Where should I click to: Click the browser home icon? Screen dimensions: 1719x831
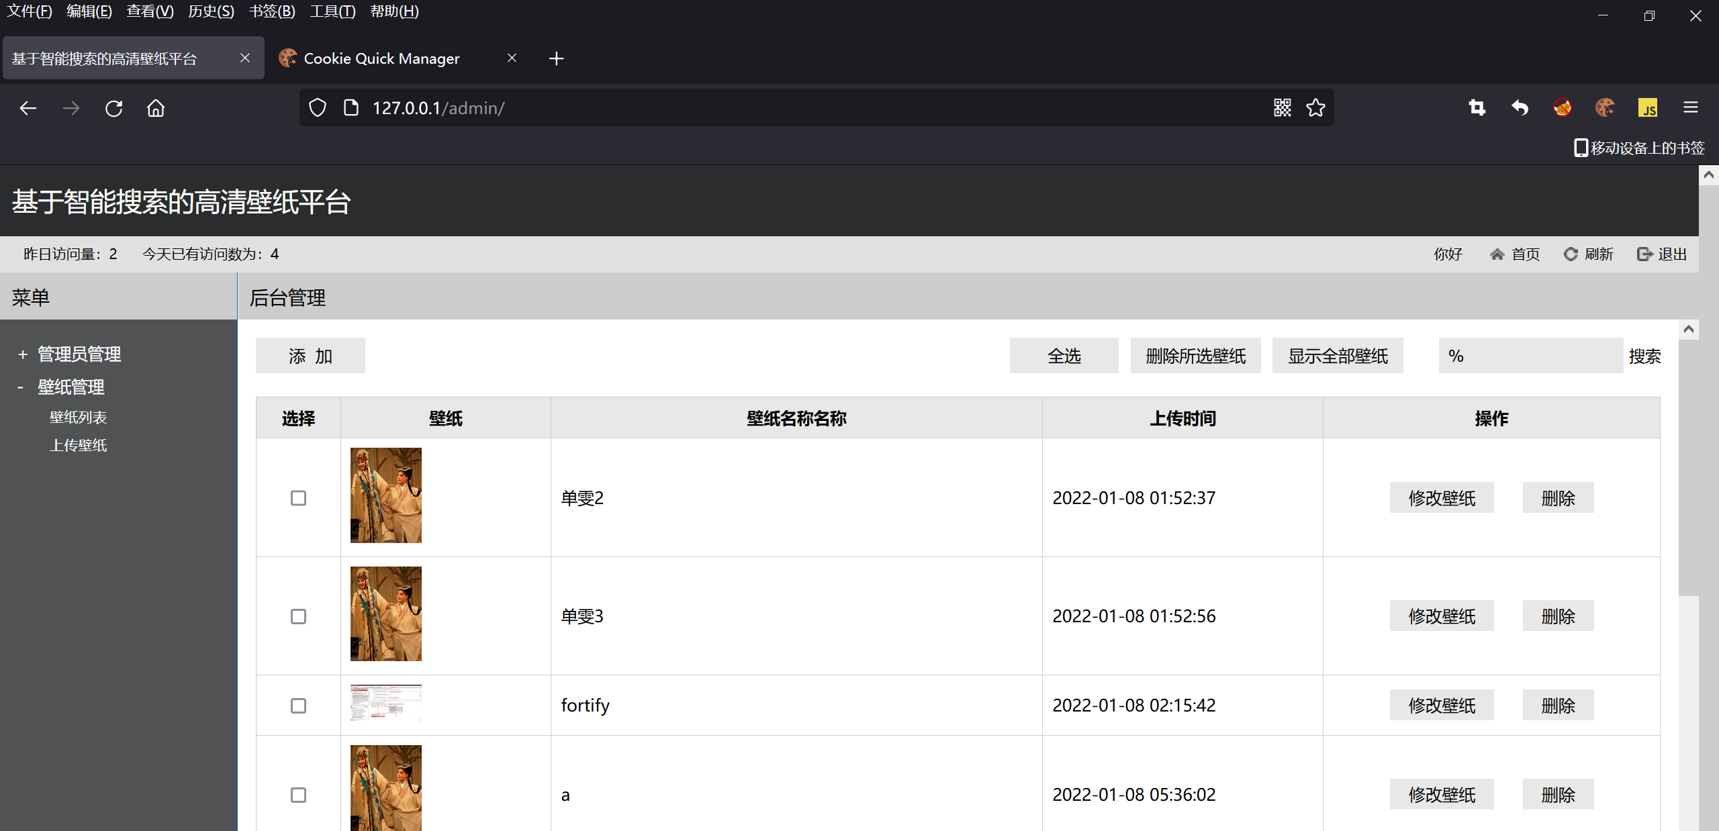coord(156,108)
